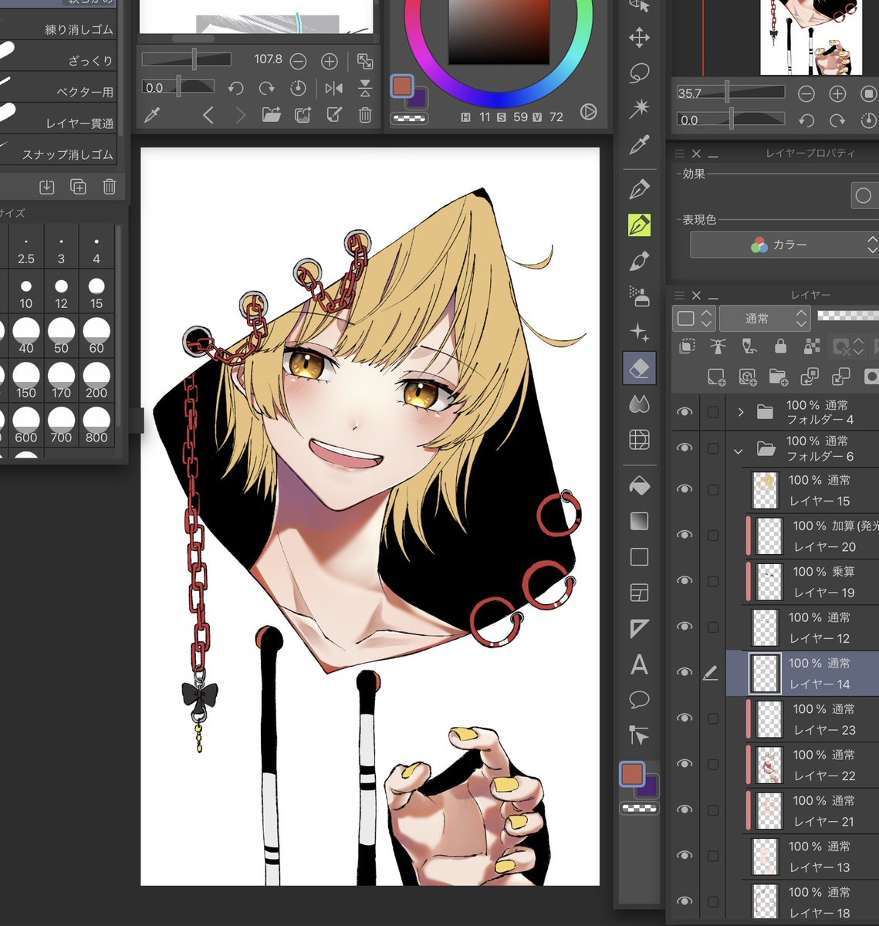Select the Ruler triangle tool
The width and height of the screenshot is (879, 926).
coord(639,629)
